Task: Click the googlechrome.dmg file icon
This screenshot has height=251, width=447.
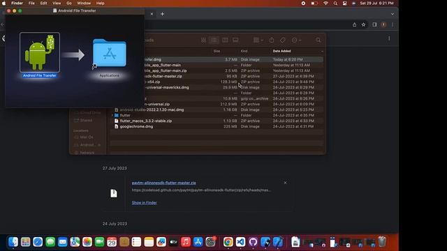Action: [117, 126]
